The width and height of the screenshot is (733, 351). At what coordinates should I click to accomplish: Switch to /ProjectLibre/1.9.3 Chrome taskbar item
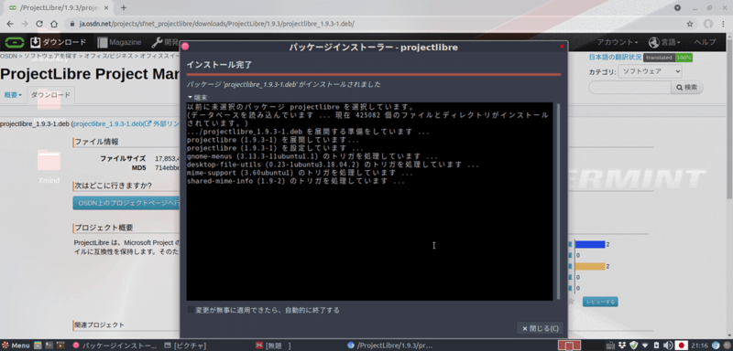coord(390,346)
